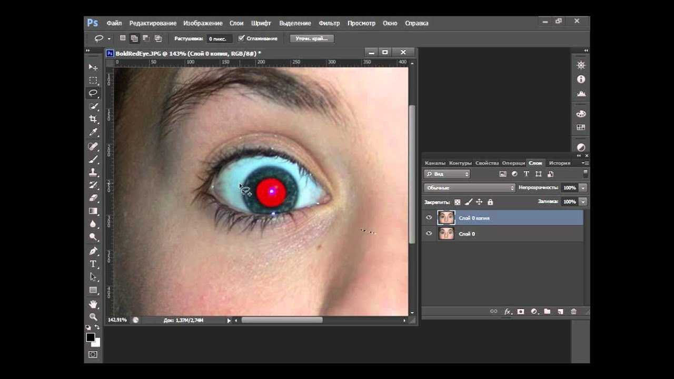Image resolution: width=674 pixels, height=379 pixels.
Task: Open the Выделение menu
Action: (x=295, y=23)
